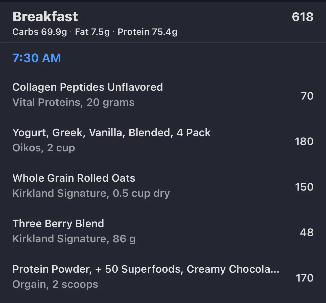This screenshot has height=303, width=326.
Task: Tap the Kirkland Signature, 86 g serving text
Action: (x=74, y=239)
